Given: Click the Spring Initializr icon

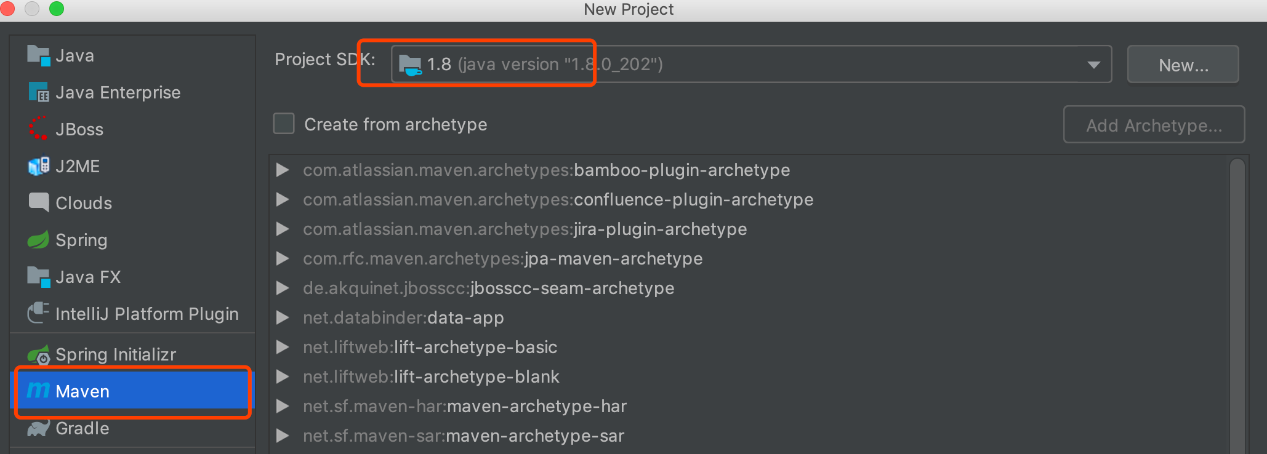Looking at the screenshot, I should pyautogui.click(x=39, y=355).
